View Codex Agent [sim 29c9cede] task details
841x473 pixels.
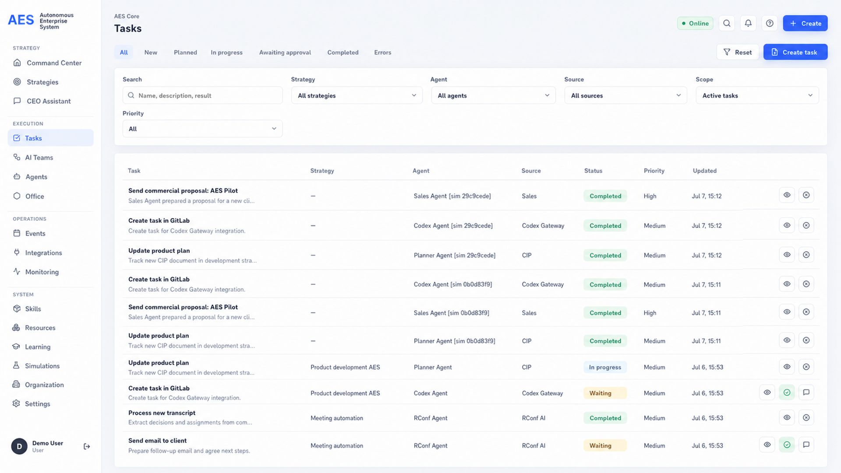pos(787,226)
